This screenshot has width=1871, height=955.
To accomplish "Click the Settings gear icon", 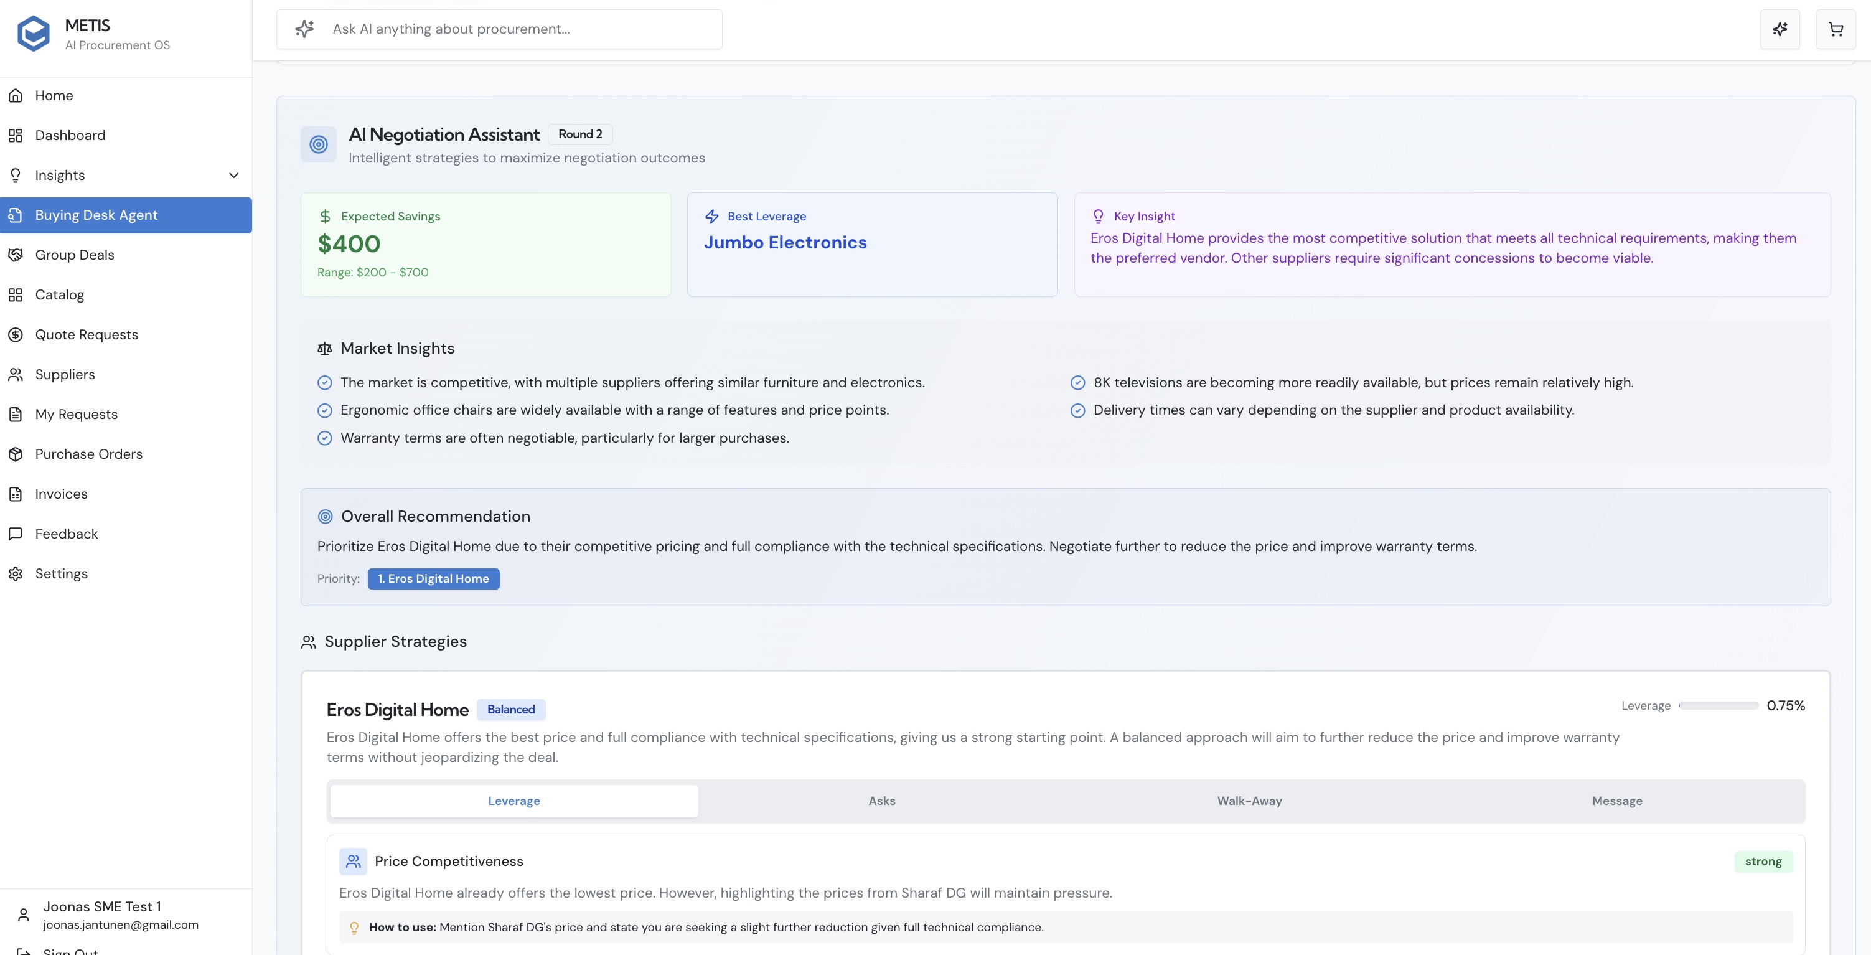I will tap(16, 574).
